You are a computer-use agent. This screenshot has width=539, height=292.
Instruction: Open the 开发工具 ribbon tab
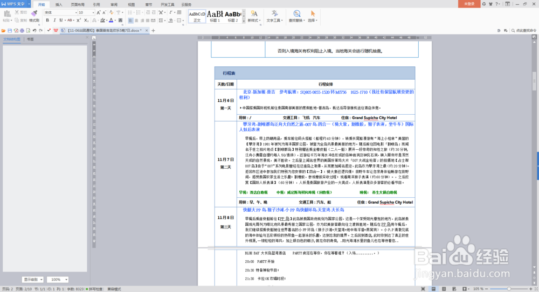pyautogui.click(x=168, y=4)
